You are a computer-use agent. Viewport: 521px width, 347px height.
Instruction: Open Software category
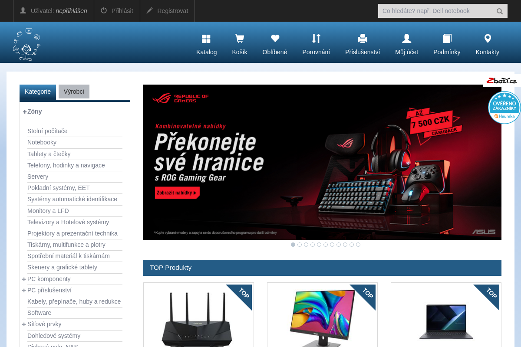click(39, 313)
